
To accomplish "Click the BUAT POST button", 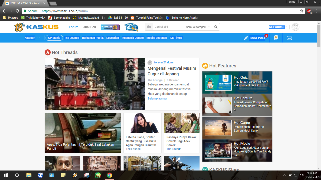I will 258,38.
